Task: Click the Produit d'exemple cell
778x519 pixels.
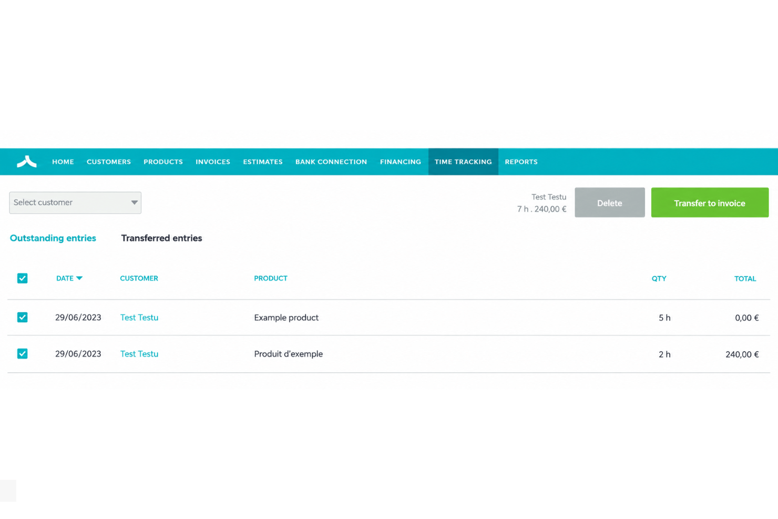Action: coord(289,354)
